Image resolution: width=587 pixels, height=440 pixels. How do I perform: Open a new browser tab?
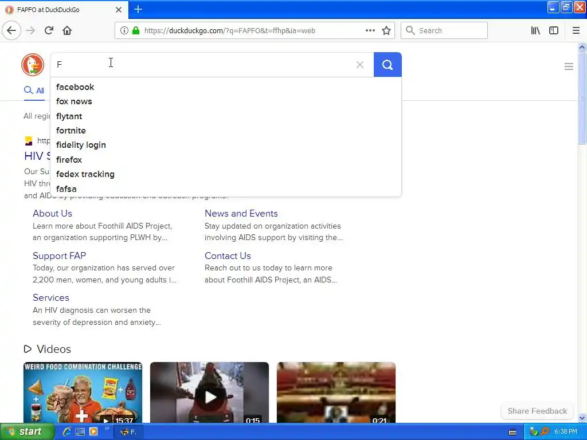[x=138, y=9]
